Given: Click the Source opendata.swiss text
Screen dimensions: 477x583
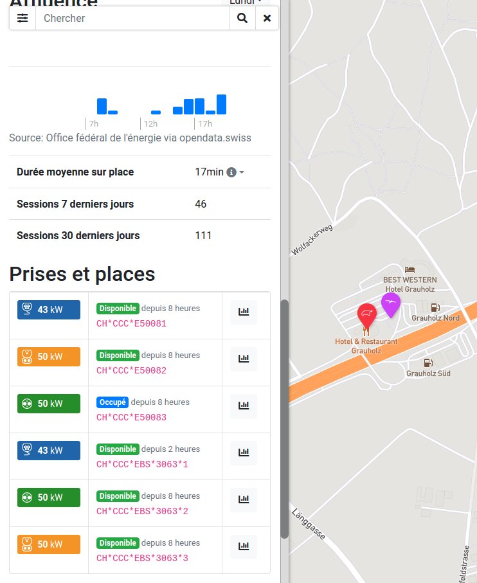Looking at the screenshot, I should coord(130,138).
